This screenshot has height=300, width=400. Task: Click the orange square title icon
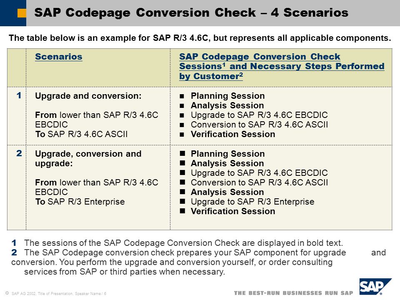click(x=22, y=13)
